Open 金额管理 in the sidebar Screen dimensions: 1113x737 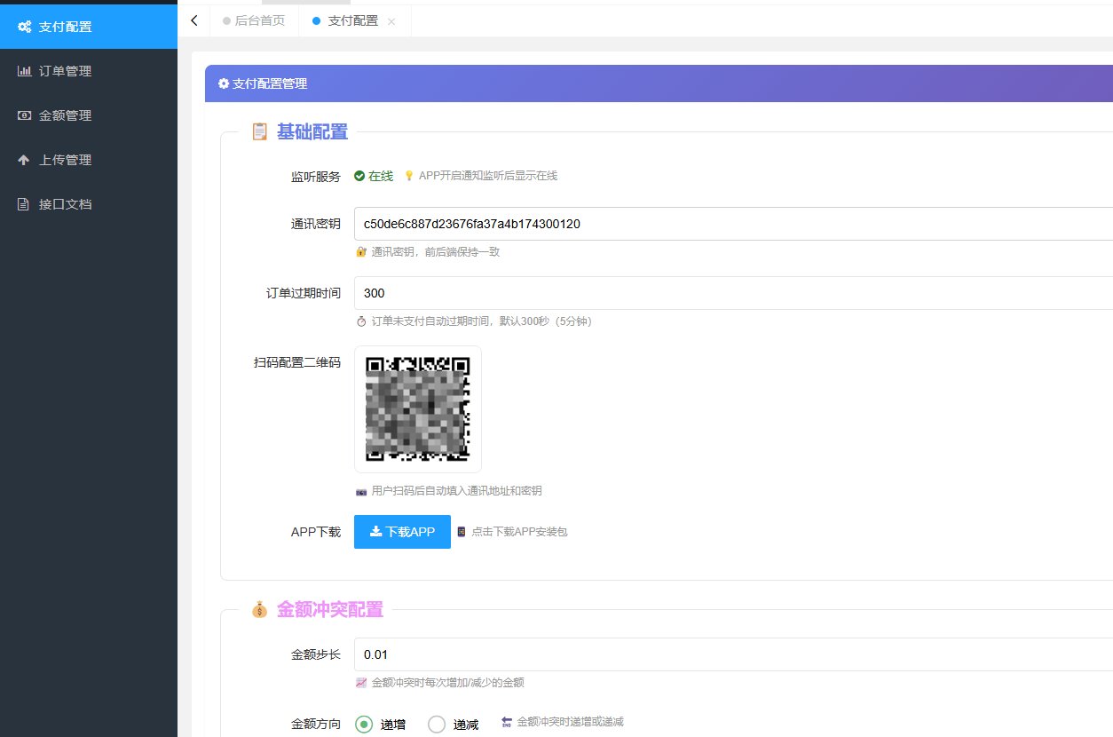pos(89,115)
